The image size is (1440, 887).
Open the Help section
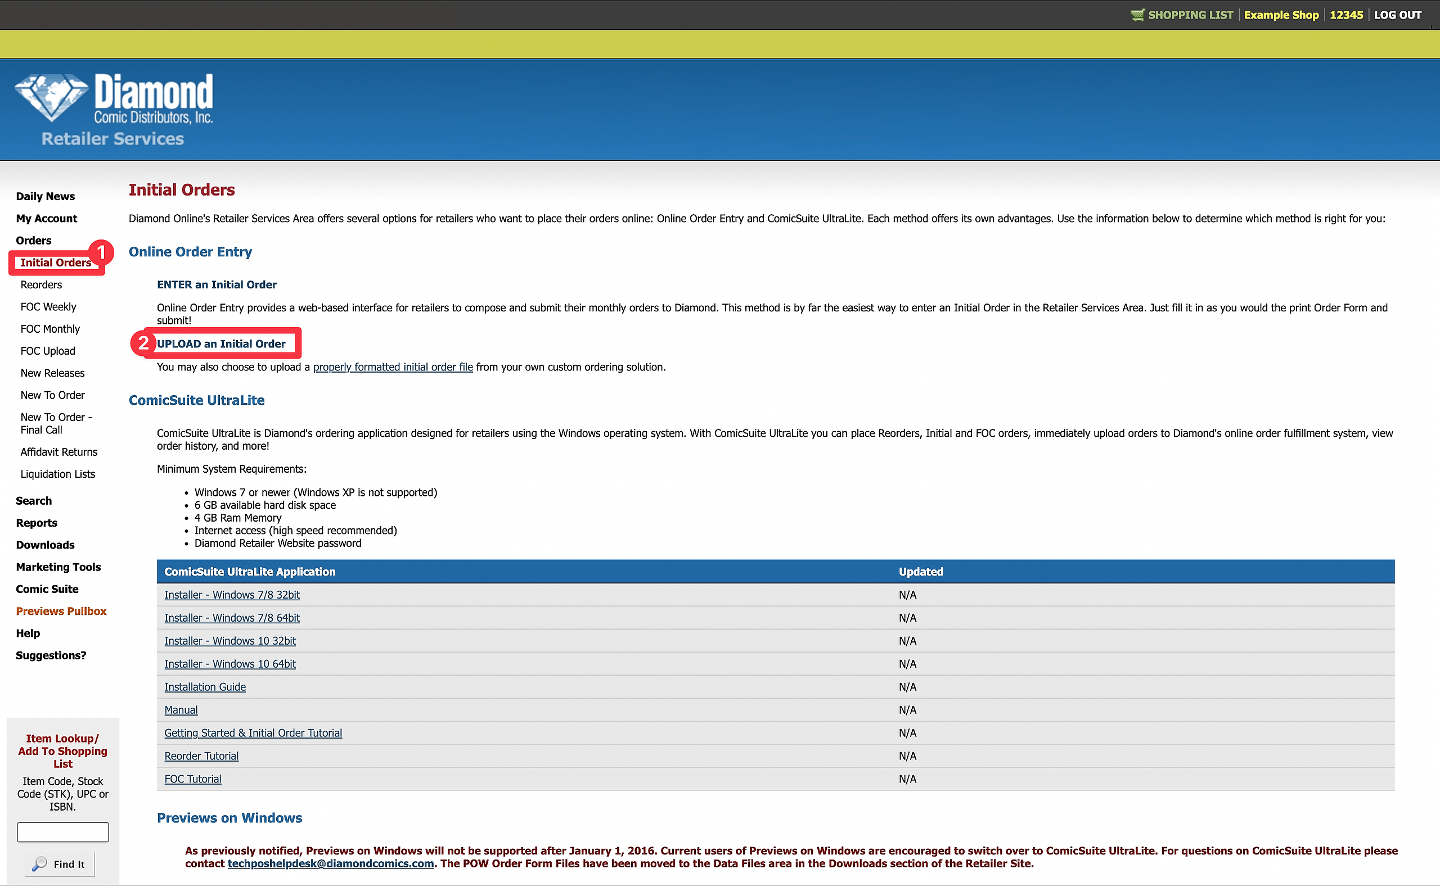click(x=28, y=633)
